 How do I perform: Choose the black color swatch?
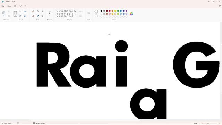tap(101, 11)
